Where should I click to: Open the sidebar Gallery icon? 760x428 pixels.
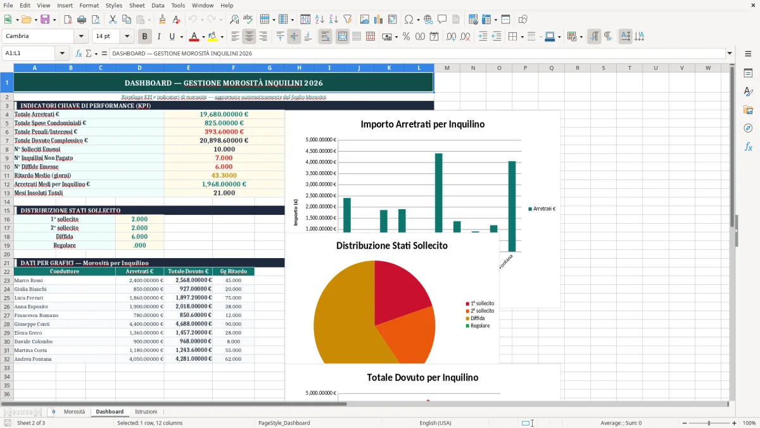point(748,110)
